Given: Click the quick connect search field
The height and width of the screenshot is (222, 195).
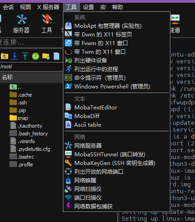Looking at the screenshot, I should (31, 42).
